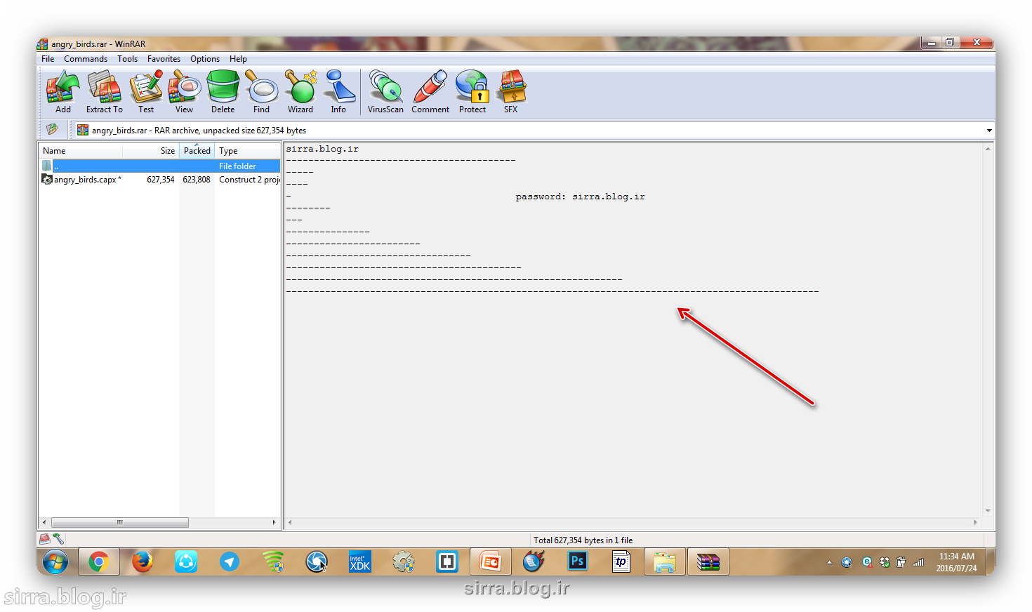Screen dimensions: 1032x612
Task: Click the Protect archive icon
Action: (x=472, y=91)
